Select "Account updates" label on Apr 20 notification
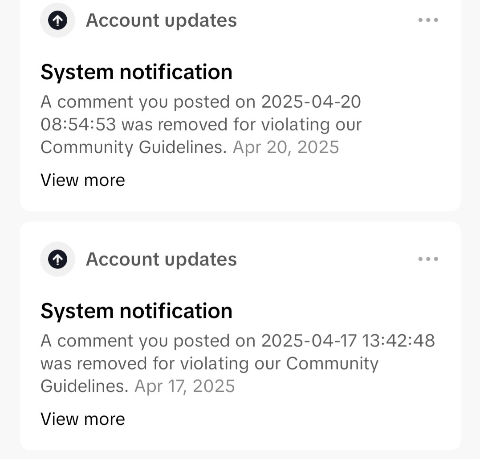The width and height of the screenshot is (480, 459). [161, 20]
